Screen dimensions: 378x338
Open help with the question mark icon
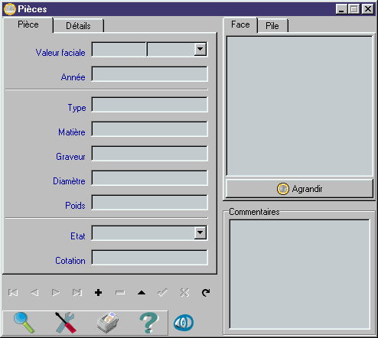[x=149, y=323]
